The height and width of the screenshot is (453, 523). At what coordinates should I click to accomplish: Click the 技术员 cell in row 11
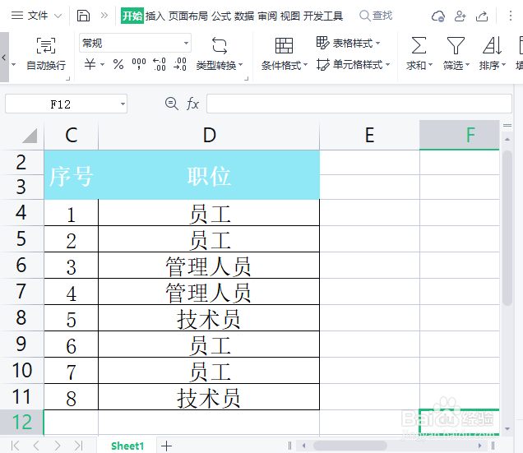click(209, 397)
